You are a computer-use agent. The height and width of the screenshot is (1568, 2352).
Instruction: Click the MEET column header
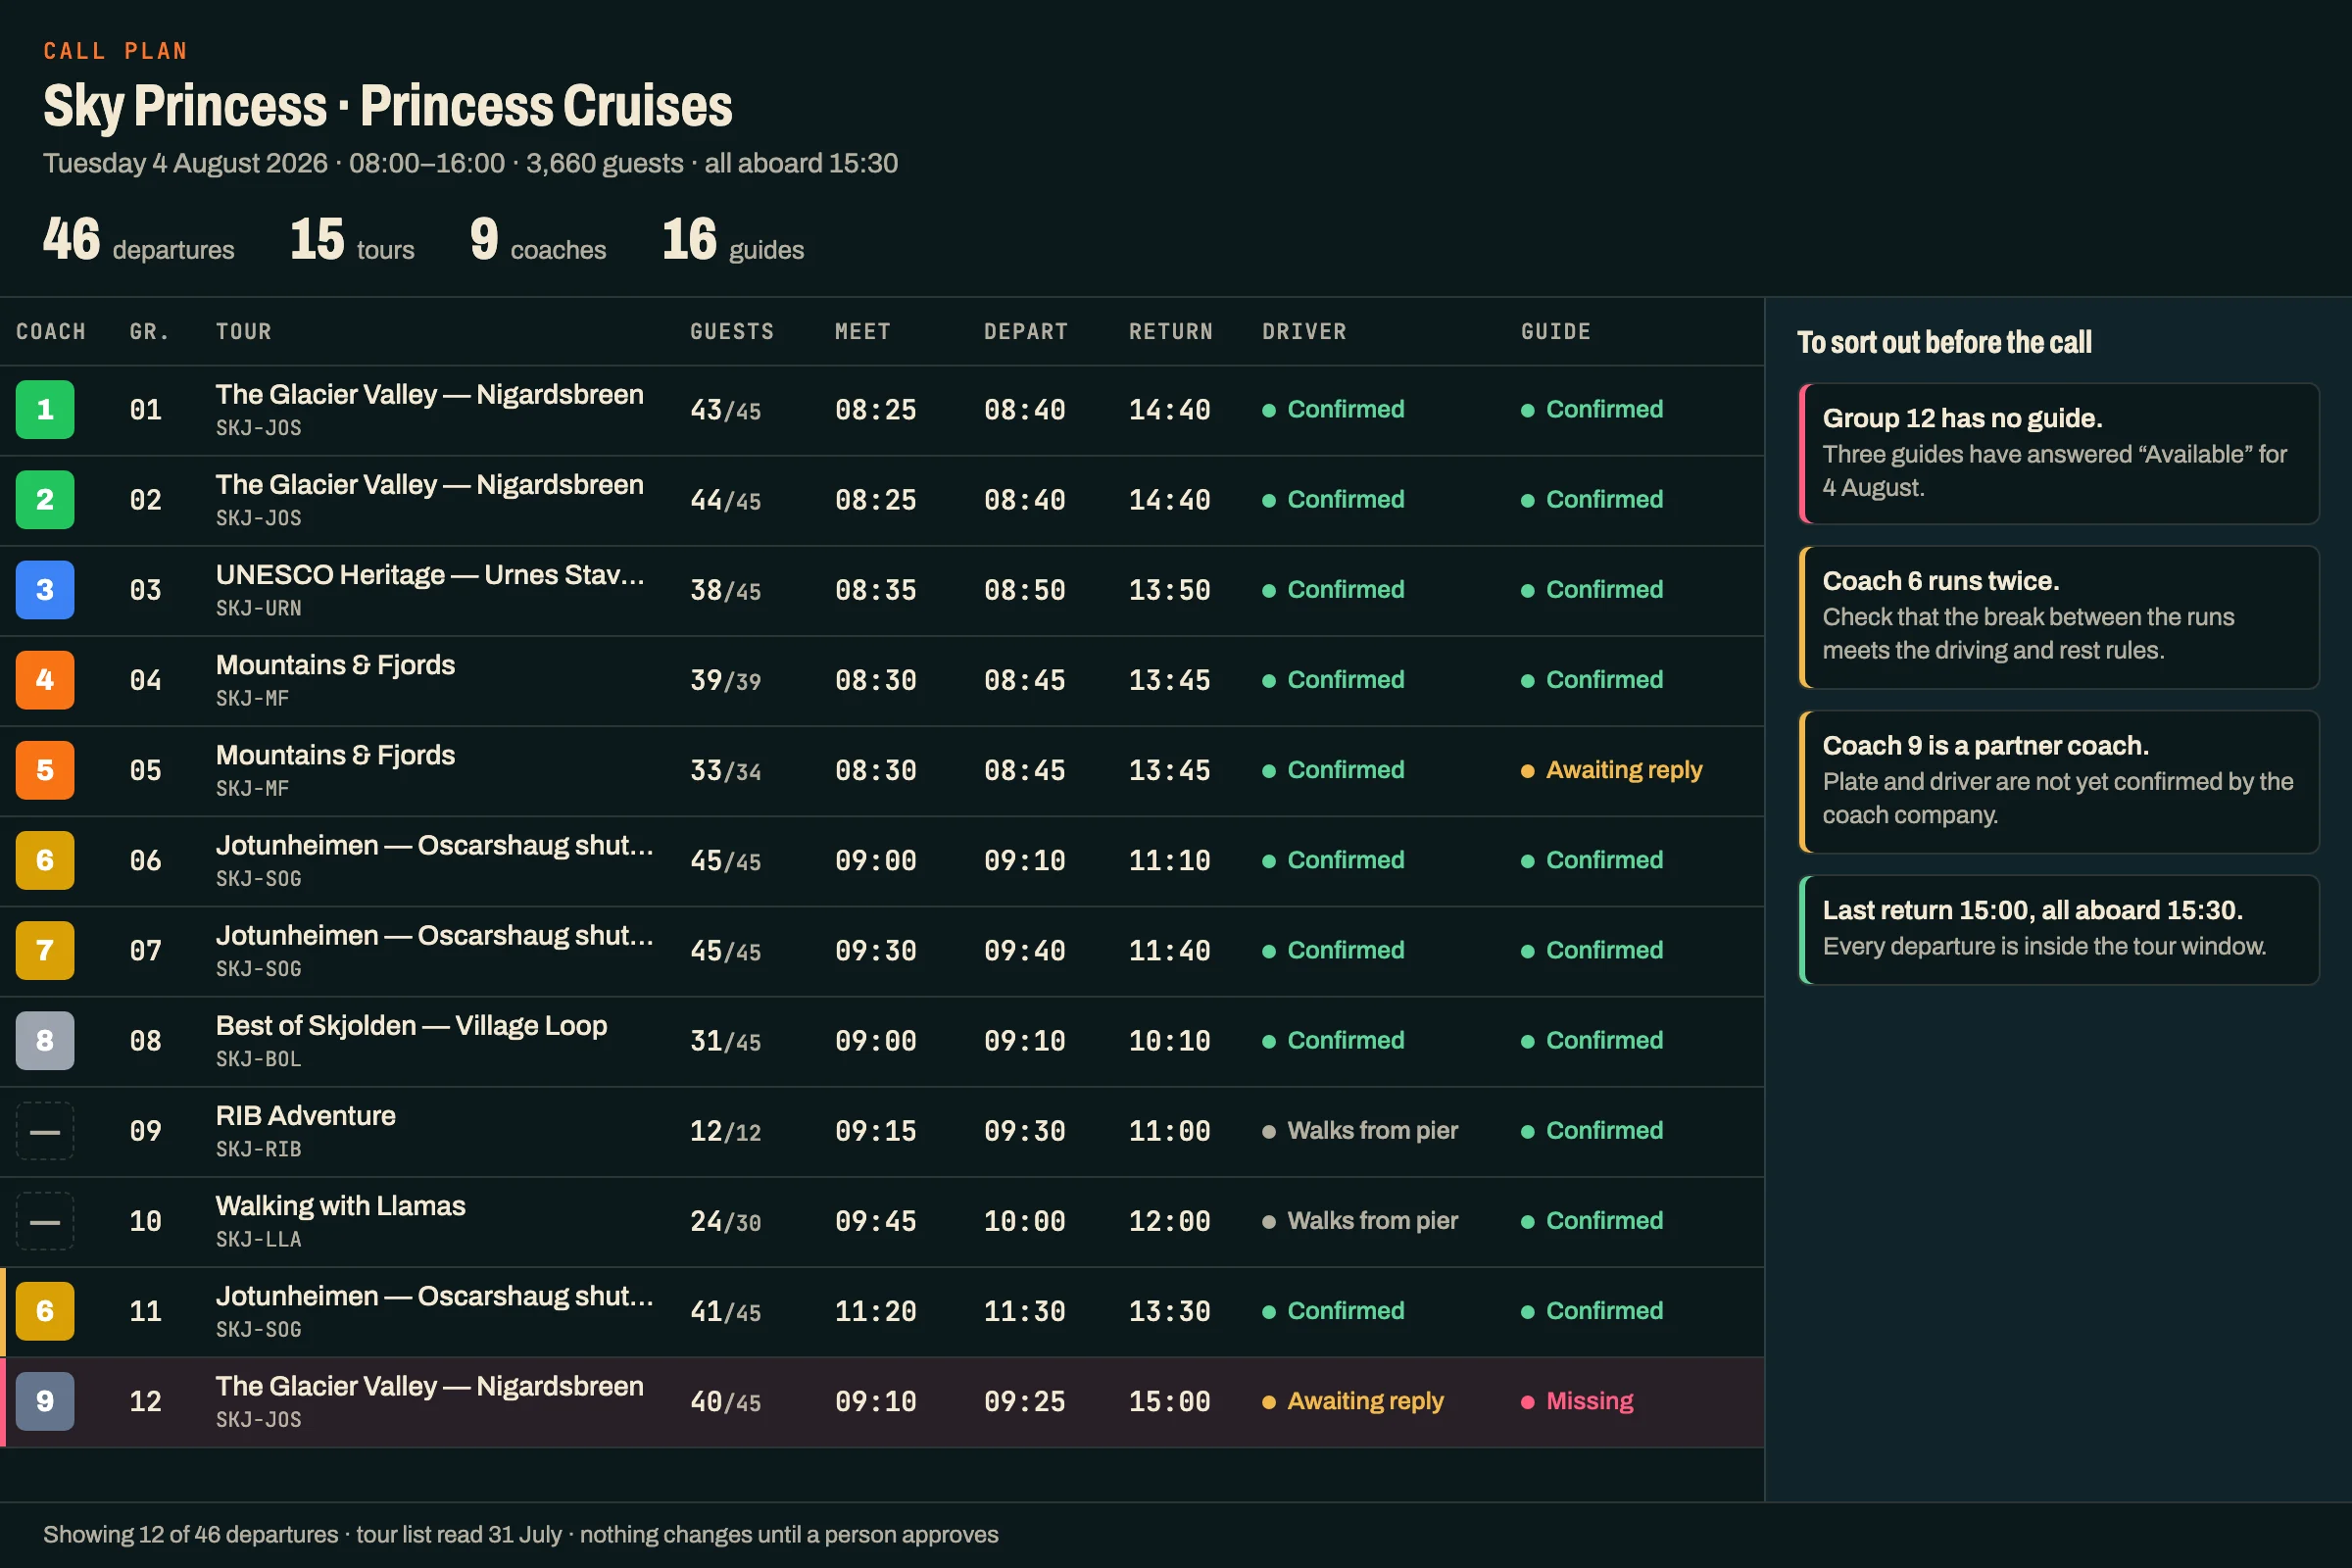863,332
